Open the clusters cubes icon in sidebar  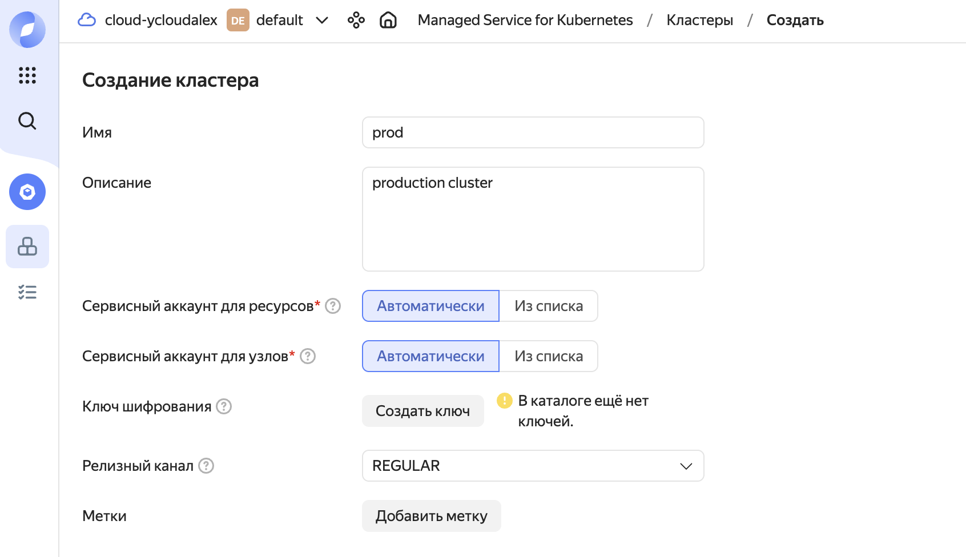[x=27, y=247]
